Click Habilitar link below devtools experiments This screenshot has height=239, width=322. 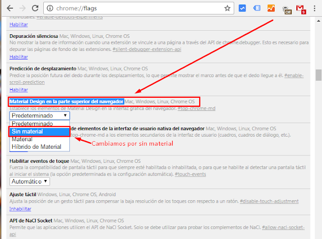pos(19,25)
